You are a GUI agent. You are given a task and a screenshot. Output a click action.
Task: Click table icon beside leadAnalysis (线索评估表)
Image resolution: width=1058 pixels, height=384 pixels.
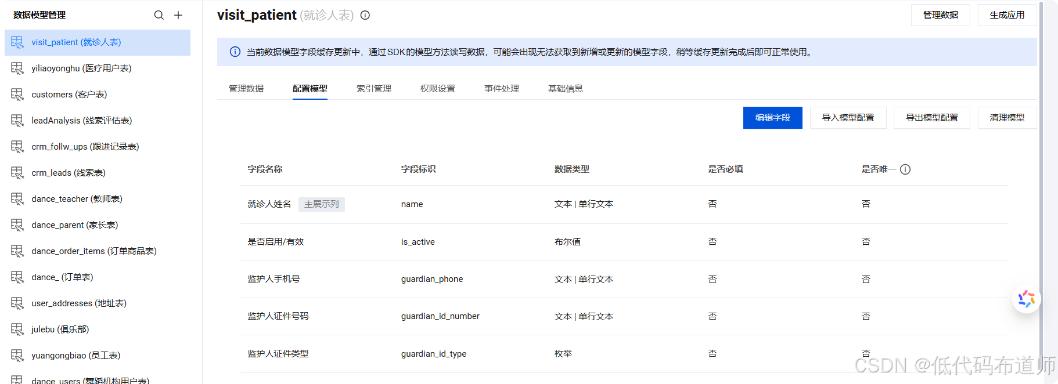(17, 121)
